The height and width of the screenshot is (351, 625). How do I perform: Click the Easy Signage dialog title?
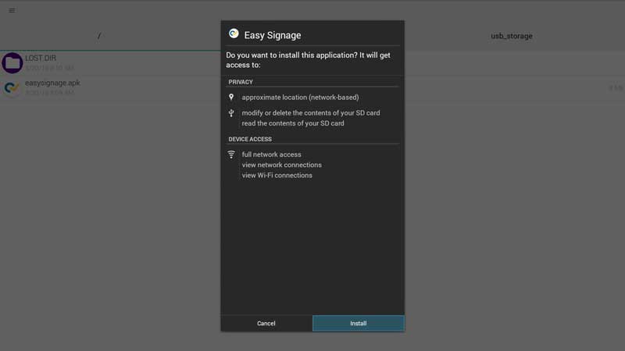pyautogui.click(x=273, y=35)
